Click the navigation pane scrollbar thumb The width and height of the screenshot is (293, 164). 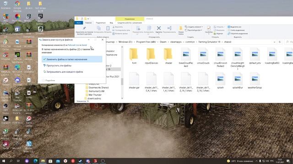coord(122,82)
